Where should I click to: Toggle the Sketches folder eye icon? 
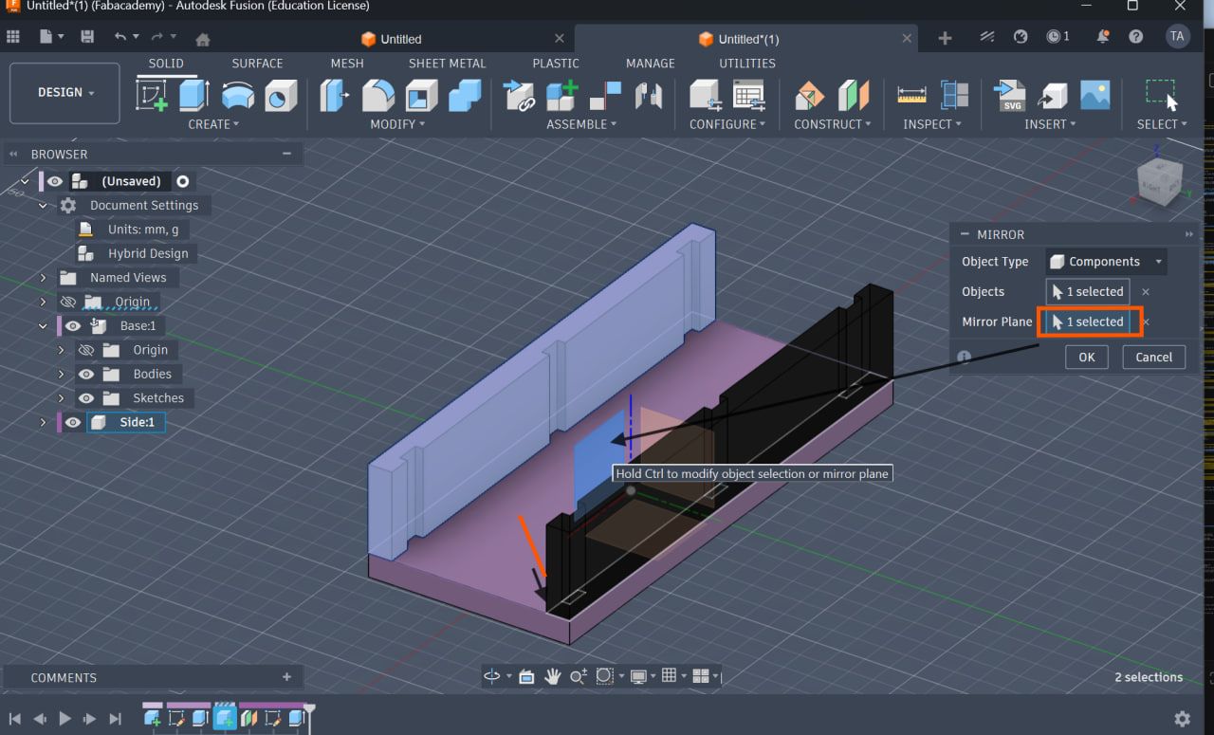[86, 398]
